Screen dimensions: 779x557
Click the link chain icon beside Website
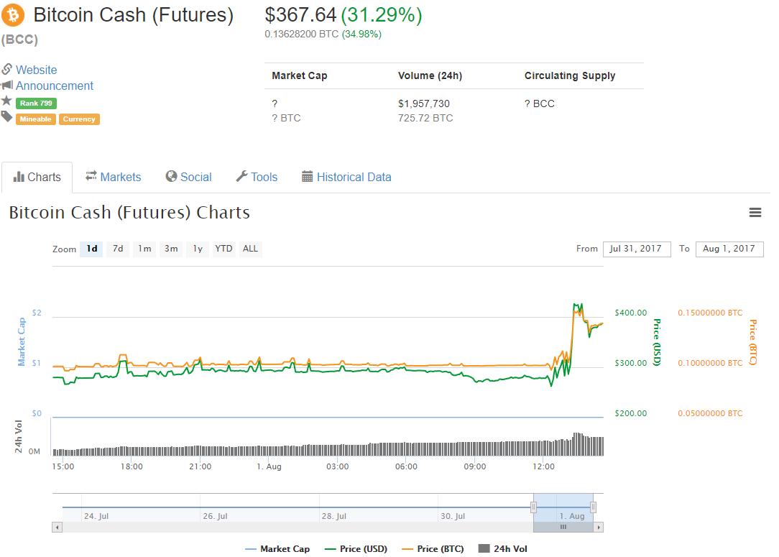tap(7, 69)
